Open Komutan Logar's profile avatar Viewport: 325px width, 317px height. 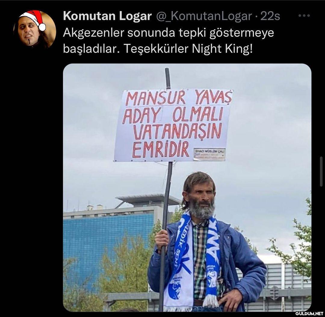click(x=35, y=29)
